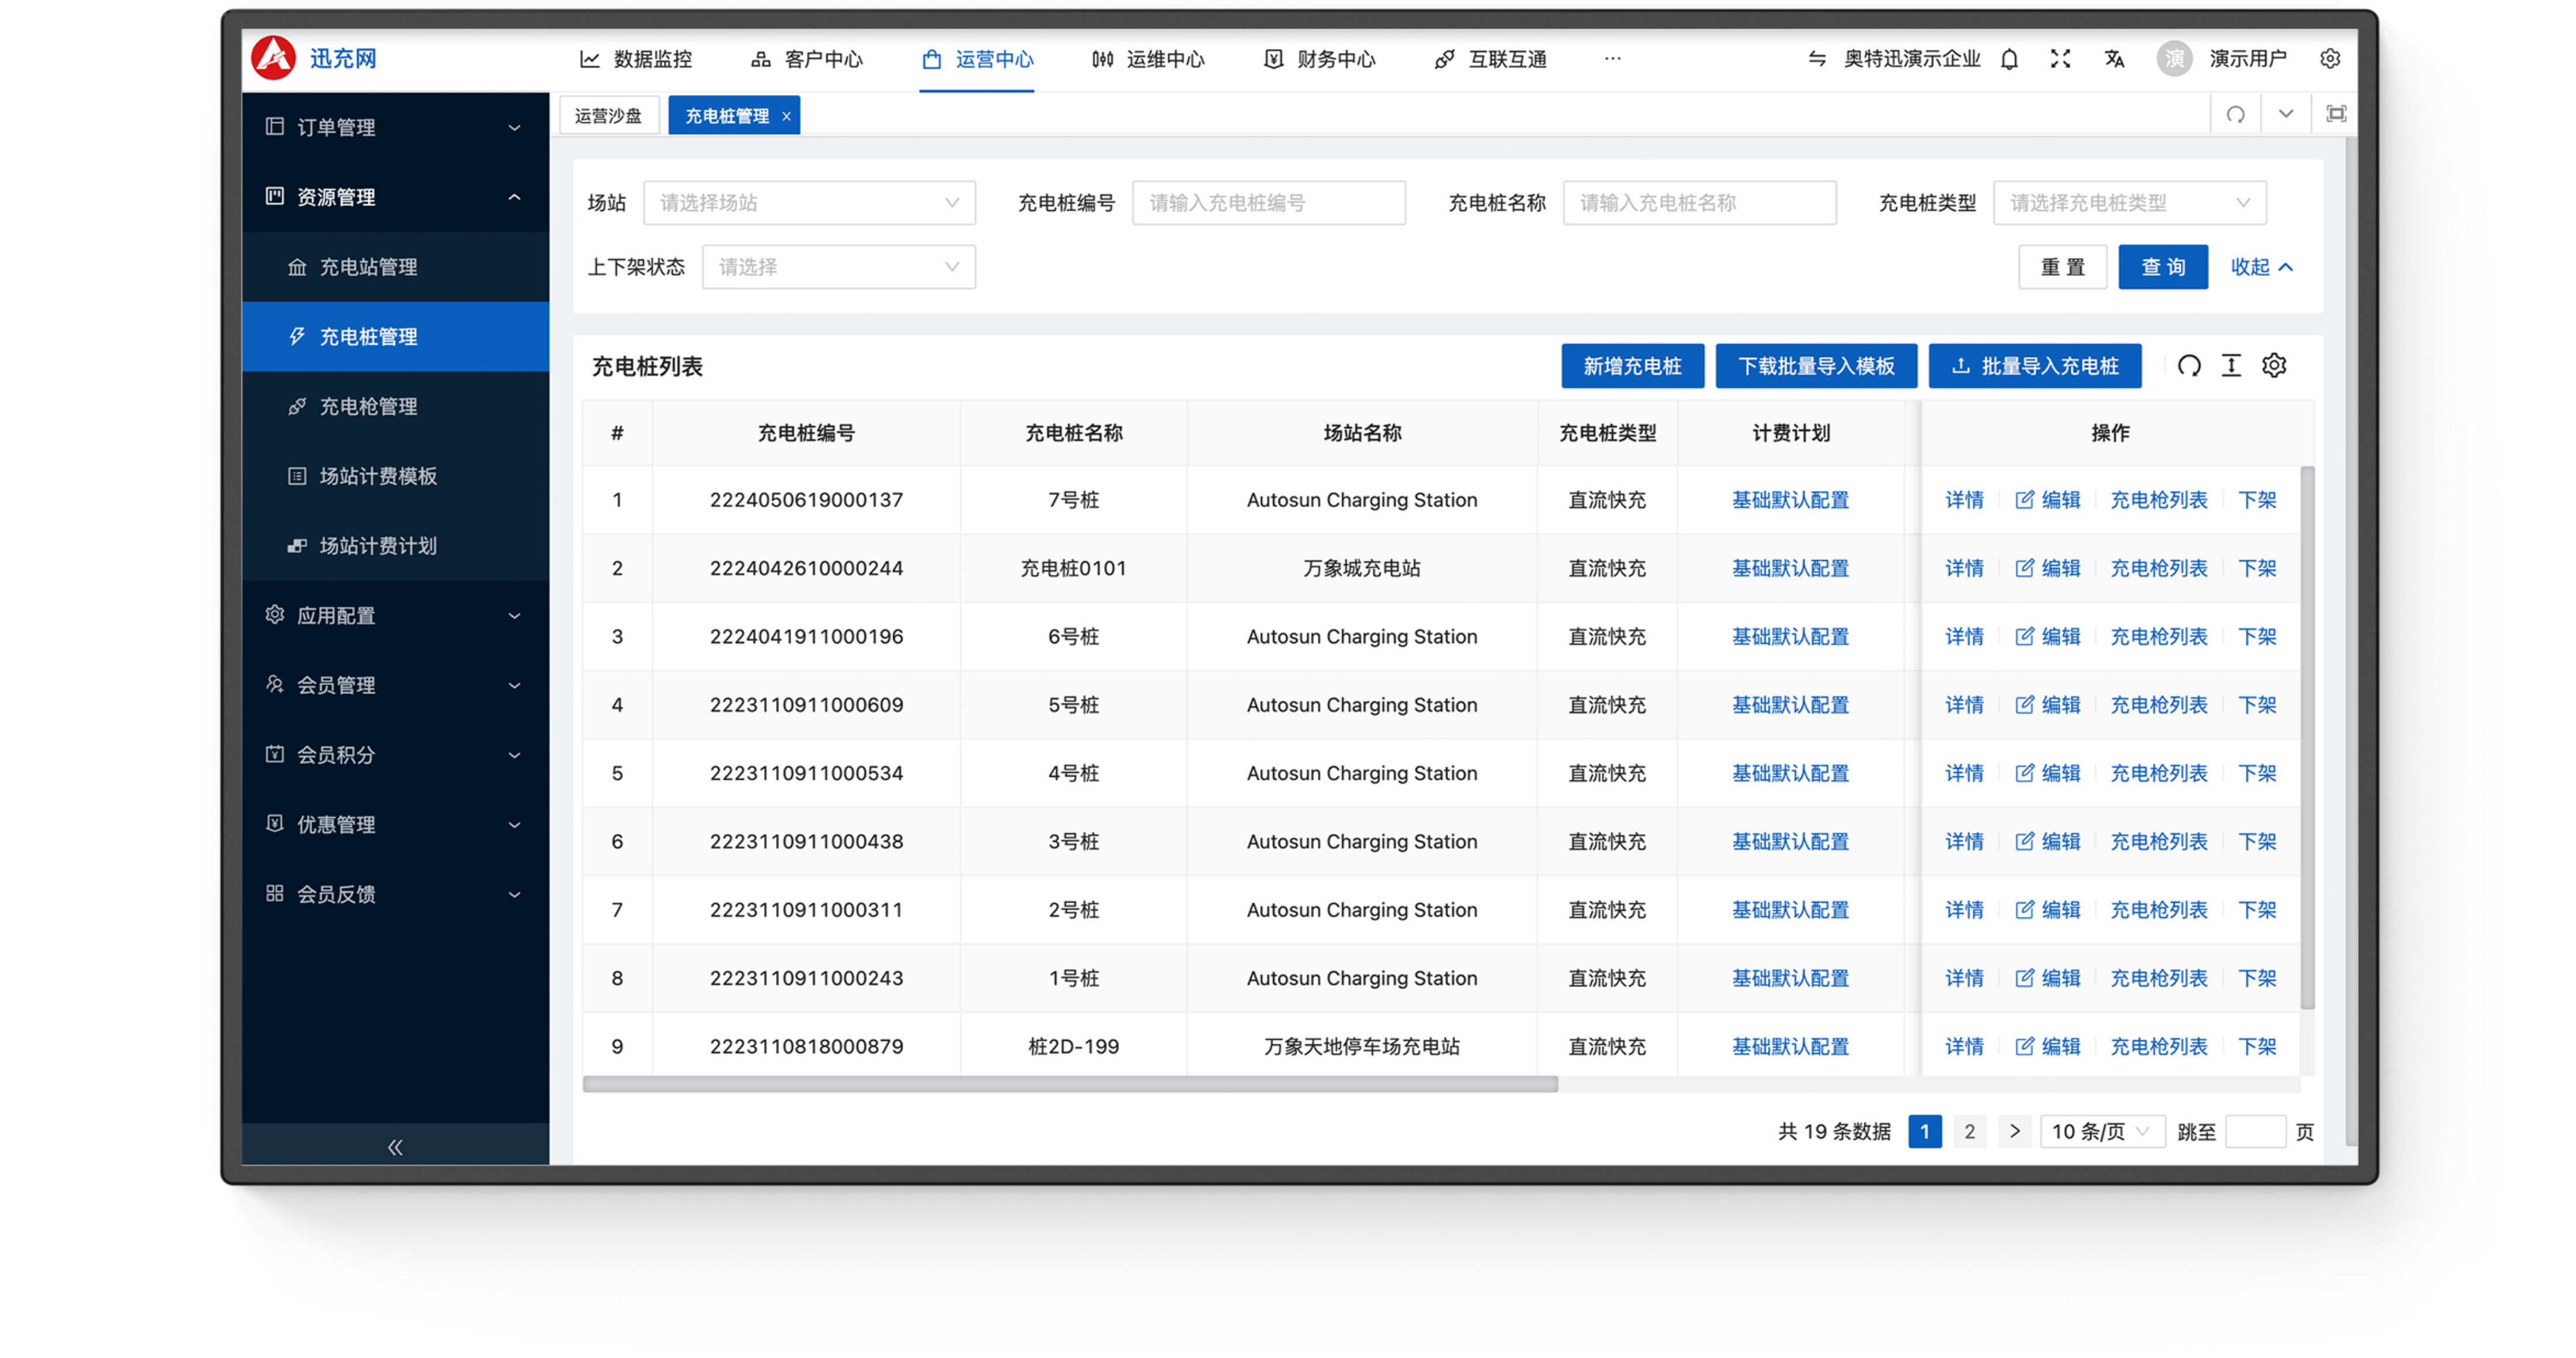
Task: Open the 场站 selection dropdown
Action: pos(809,203)
